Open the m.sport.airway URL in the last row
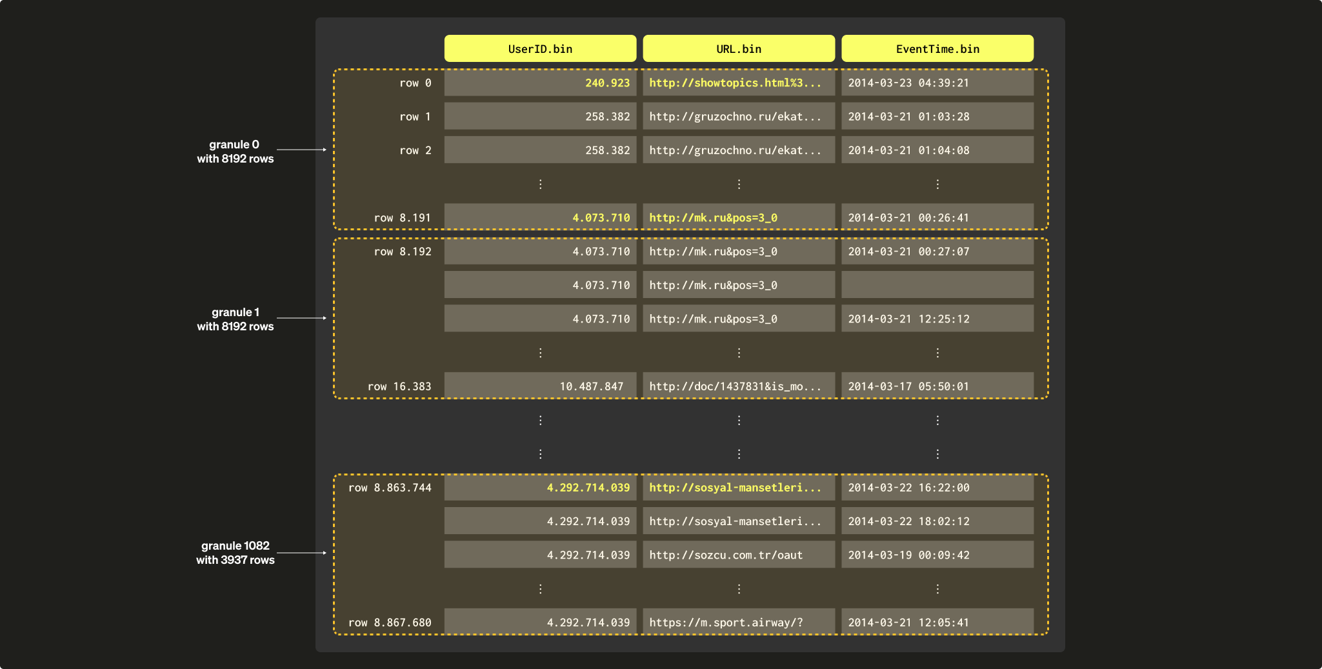 726,623
